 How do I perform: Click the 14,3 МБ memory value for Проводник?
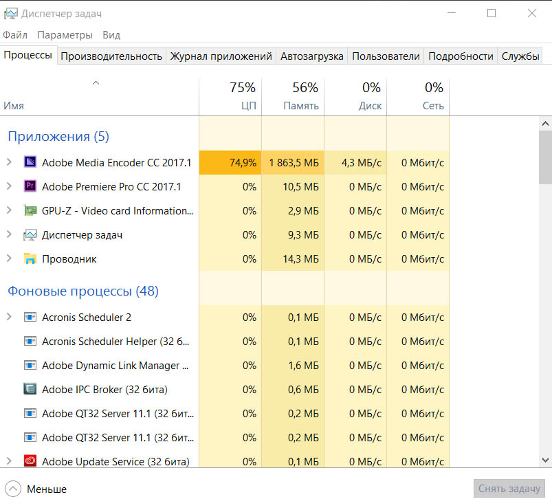(x=293, y=258)
